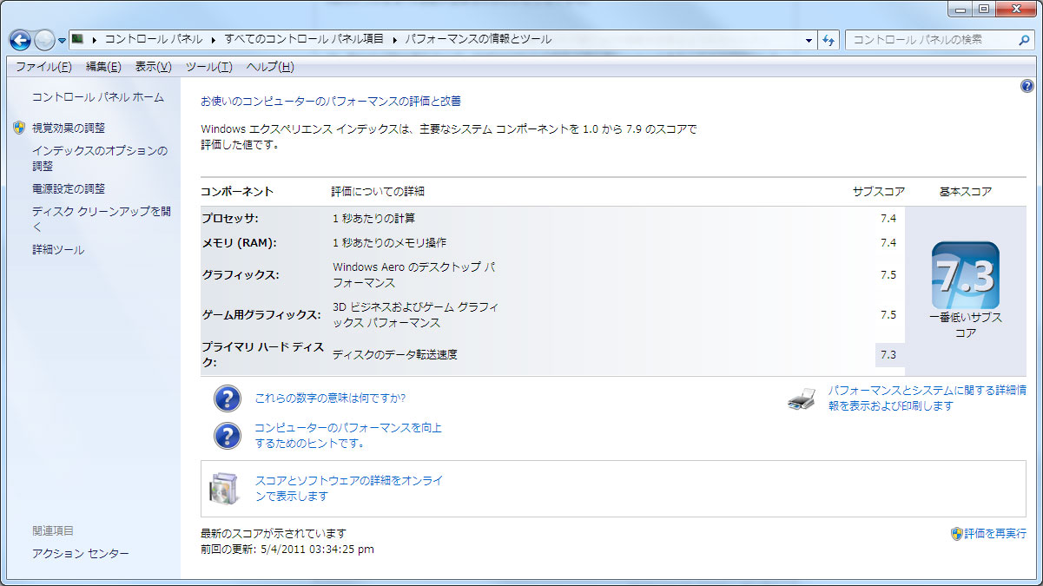Click the 基本スコア column header
The image size is (1043, 586).
tap(966, 191)
